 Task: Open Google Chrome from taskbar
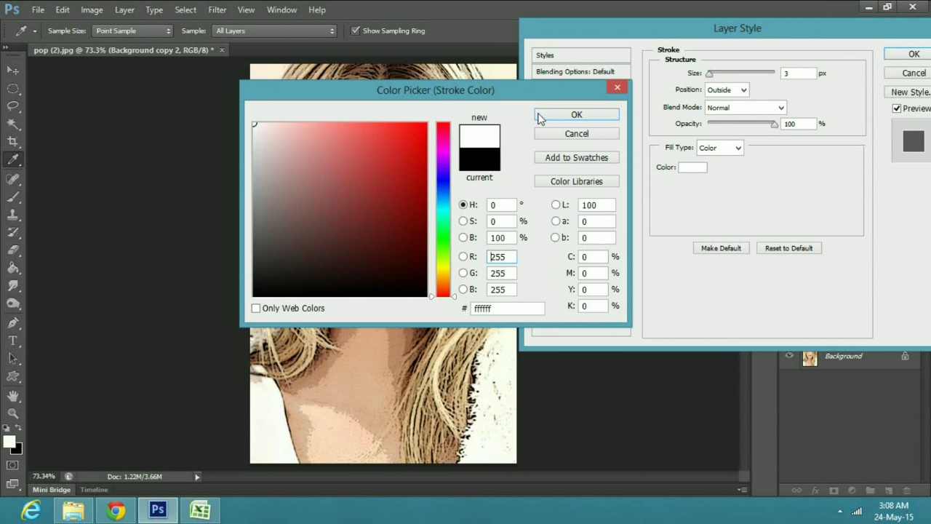coord(116,511)
